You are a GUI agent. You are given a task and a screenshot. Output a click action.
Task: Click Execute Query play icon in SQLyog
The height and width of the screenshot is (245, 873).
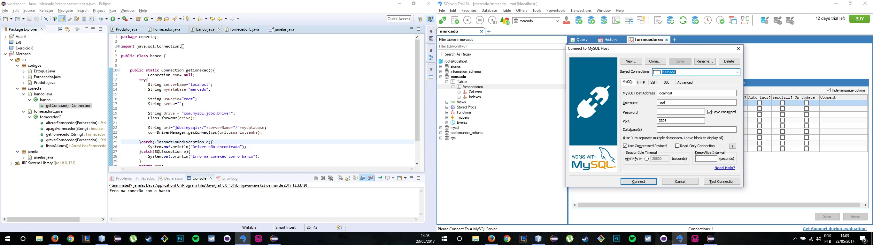click(x=467, y=21)
